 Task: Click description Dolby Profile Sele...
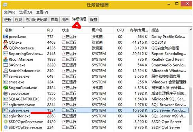(168, 37)
